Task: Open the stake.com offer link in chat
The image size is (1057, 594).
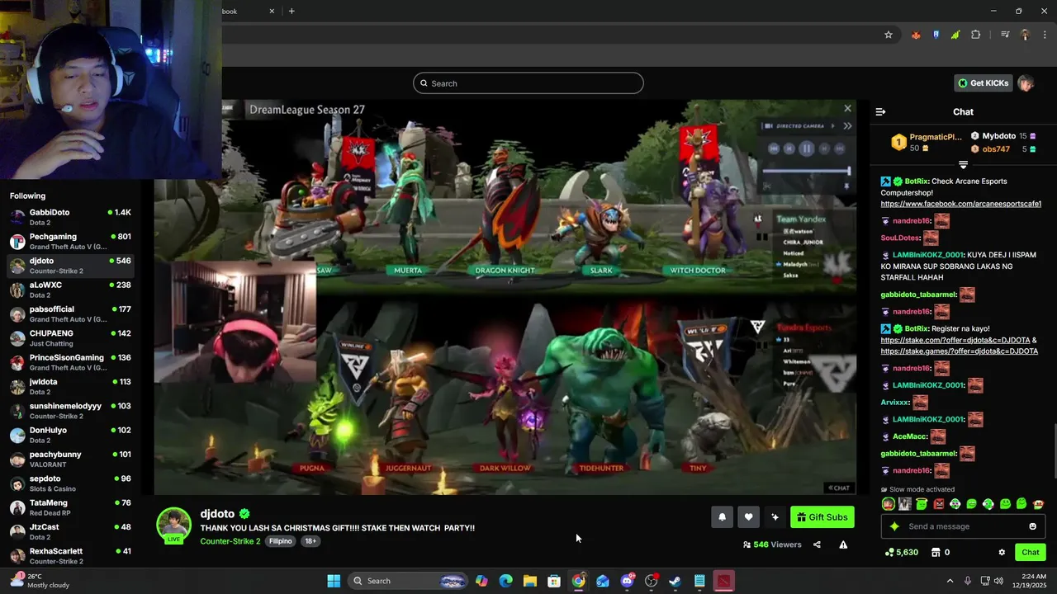Action: click(955, 340)
